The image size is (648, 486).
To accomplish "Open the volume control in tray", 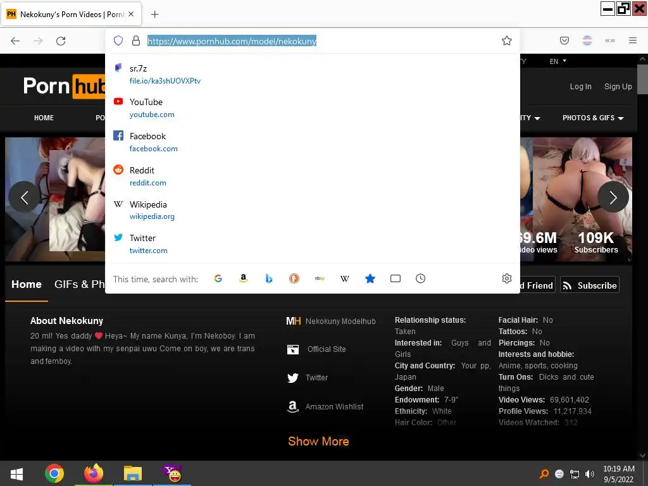I will pos(590,474).
